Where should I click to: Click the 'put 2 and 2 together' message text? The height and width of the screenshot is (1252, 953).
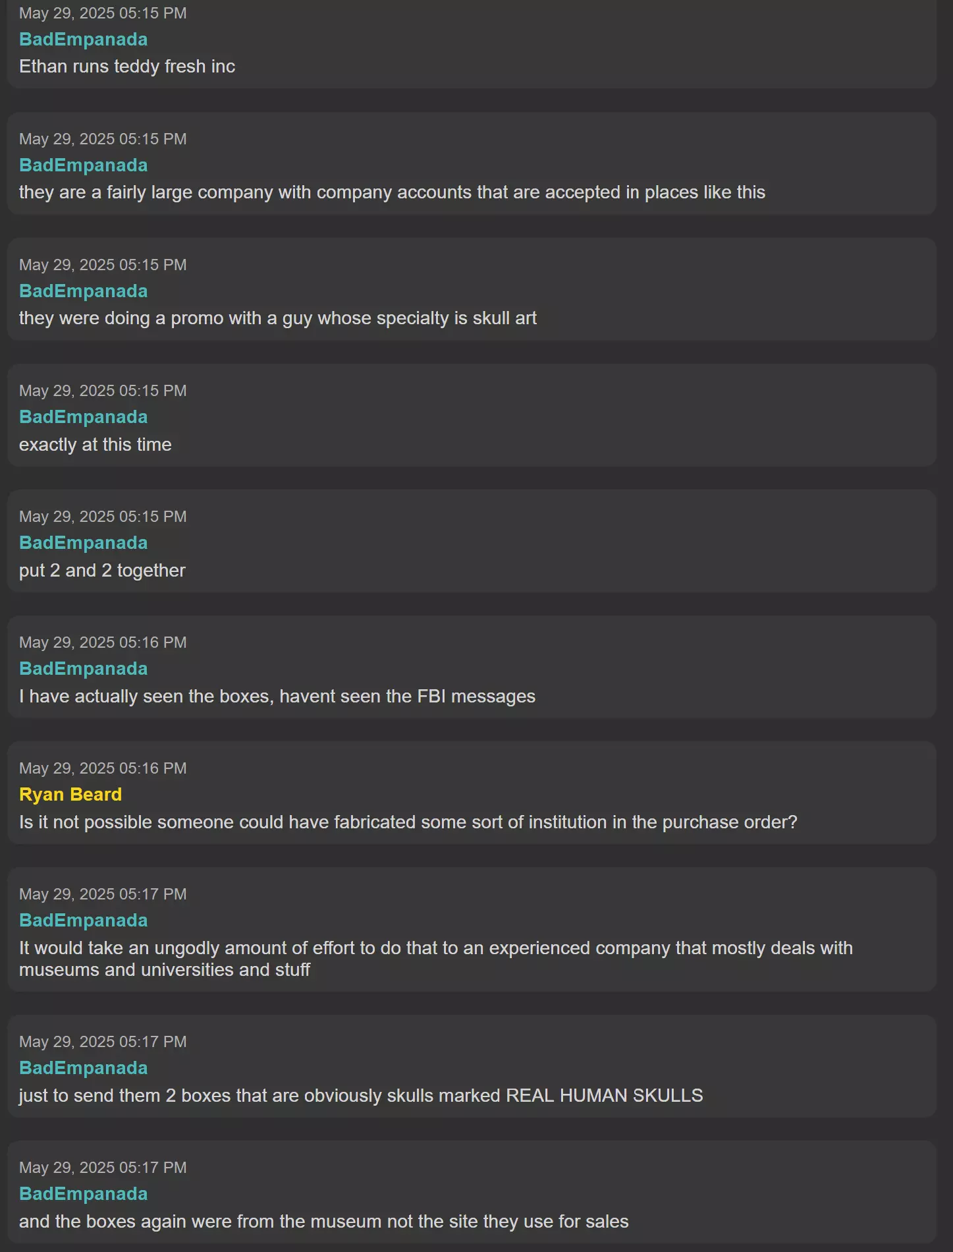pyautogui.click(x=102, y=571)
